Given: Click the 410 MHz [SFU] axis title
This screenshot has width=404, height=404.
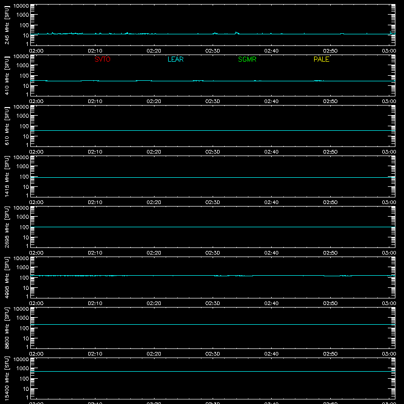Looking at the screenshot, I should click(x=7, y=75).
